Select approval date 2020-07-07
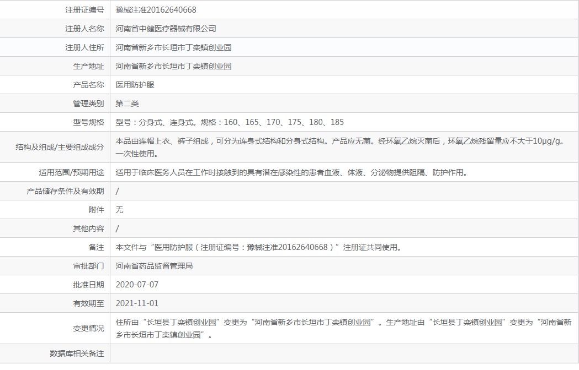The height and width of the screenshot is (370, 579). 137,285
